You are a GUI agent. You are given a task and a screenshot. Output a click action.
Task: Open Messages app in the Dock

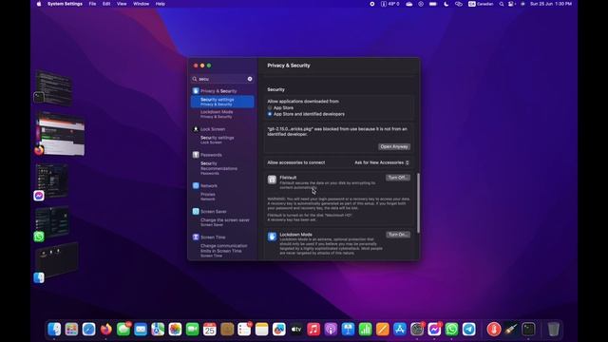pos(123,330)
